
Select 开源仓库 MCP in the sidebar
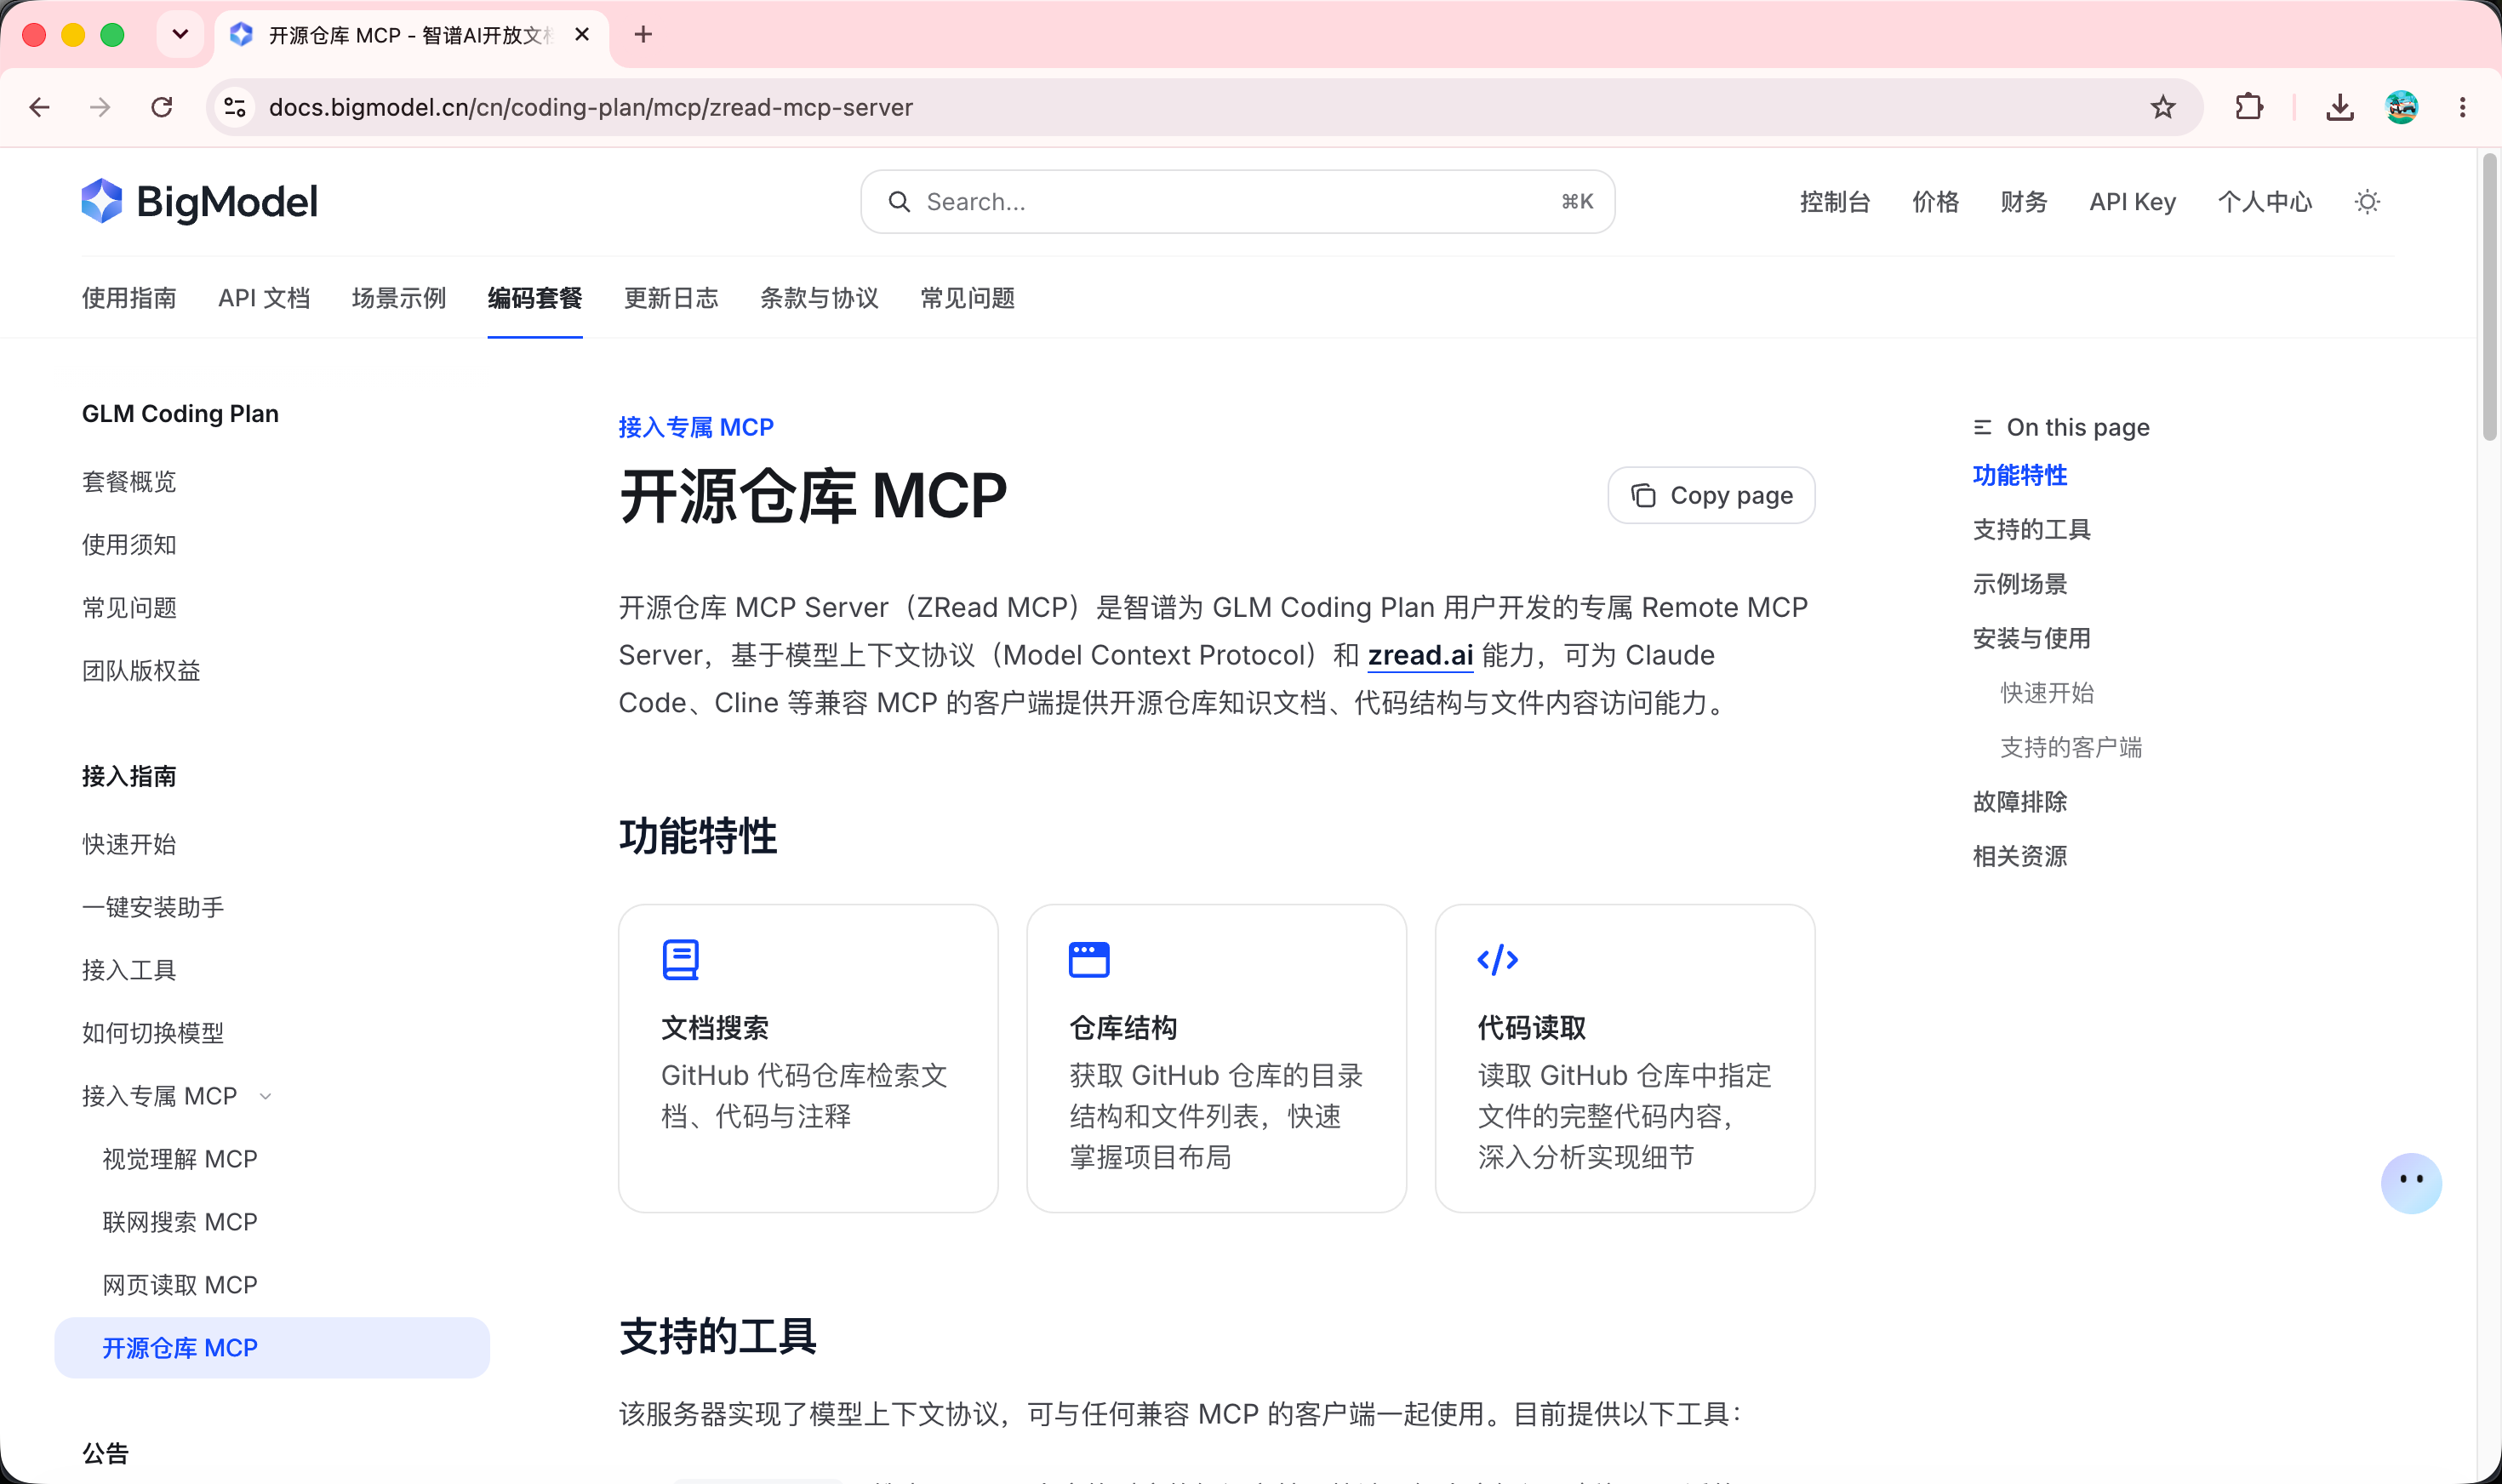[272, 1348]
